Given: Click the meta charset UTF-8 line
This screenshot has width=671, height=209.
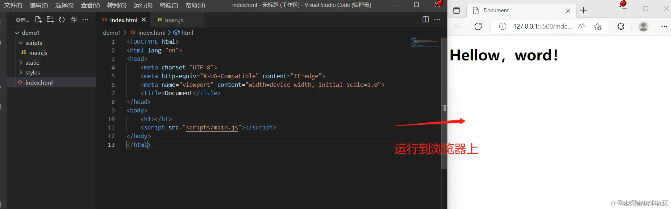Looking at the screenshot, I should pos(179,67).
